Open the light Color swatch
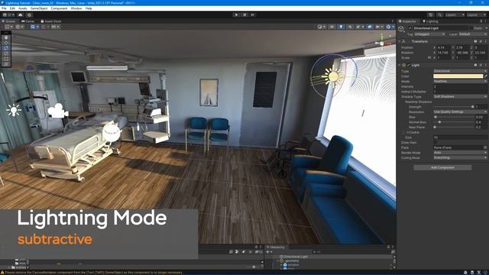The width and height of the screenshot is (489, 275). [x=458, y=76]
